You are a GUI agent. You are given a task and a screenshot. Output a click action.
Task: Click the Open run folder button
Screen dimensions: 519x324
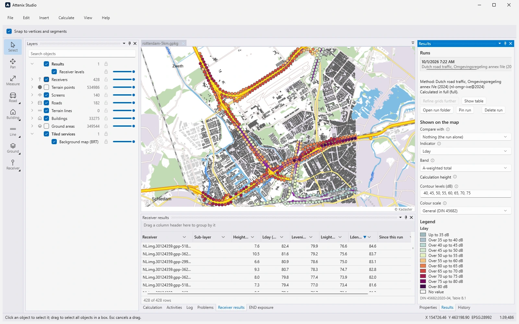(437, 110)
